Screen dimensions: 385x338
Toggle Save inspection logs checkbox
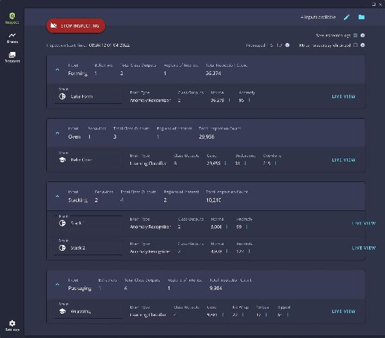(355, 35)
